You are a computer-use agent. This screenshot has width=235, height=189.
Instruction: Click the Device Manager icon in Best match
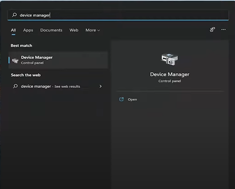coord(15,60)
